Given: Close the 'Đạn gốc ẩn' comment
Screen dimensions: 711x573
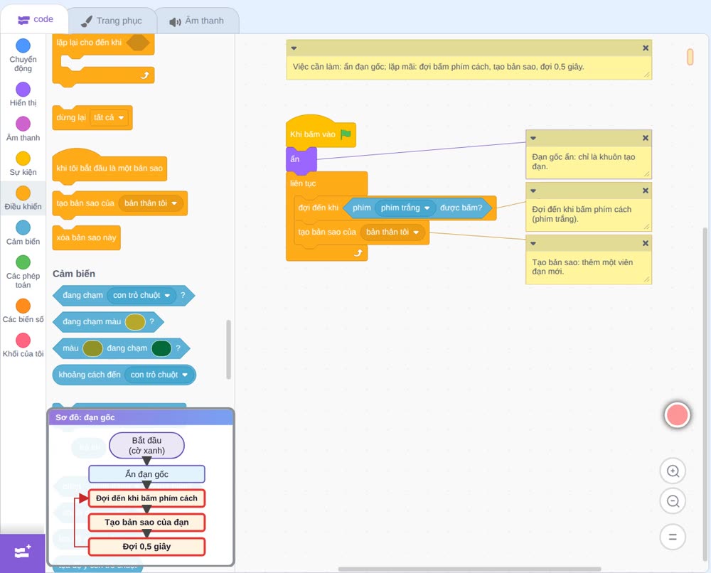Looking at the screenshot, I should (x=646, y=138).
